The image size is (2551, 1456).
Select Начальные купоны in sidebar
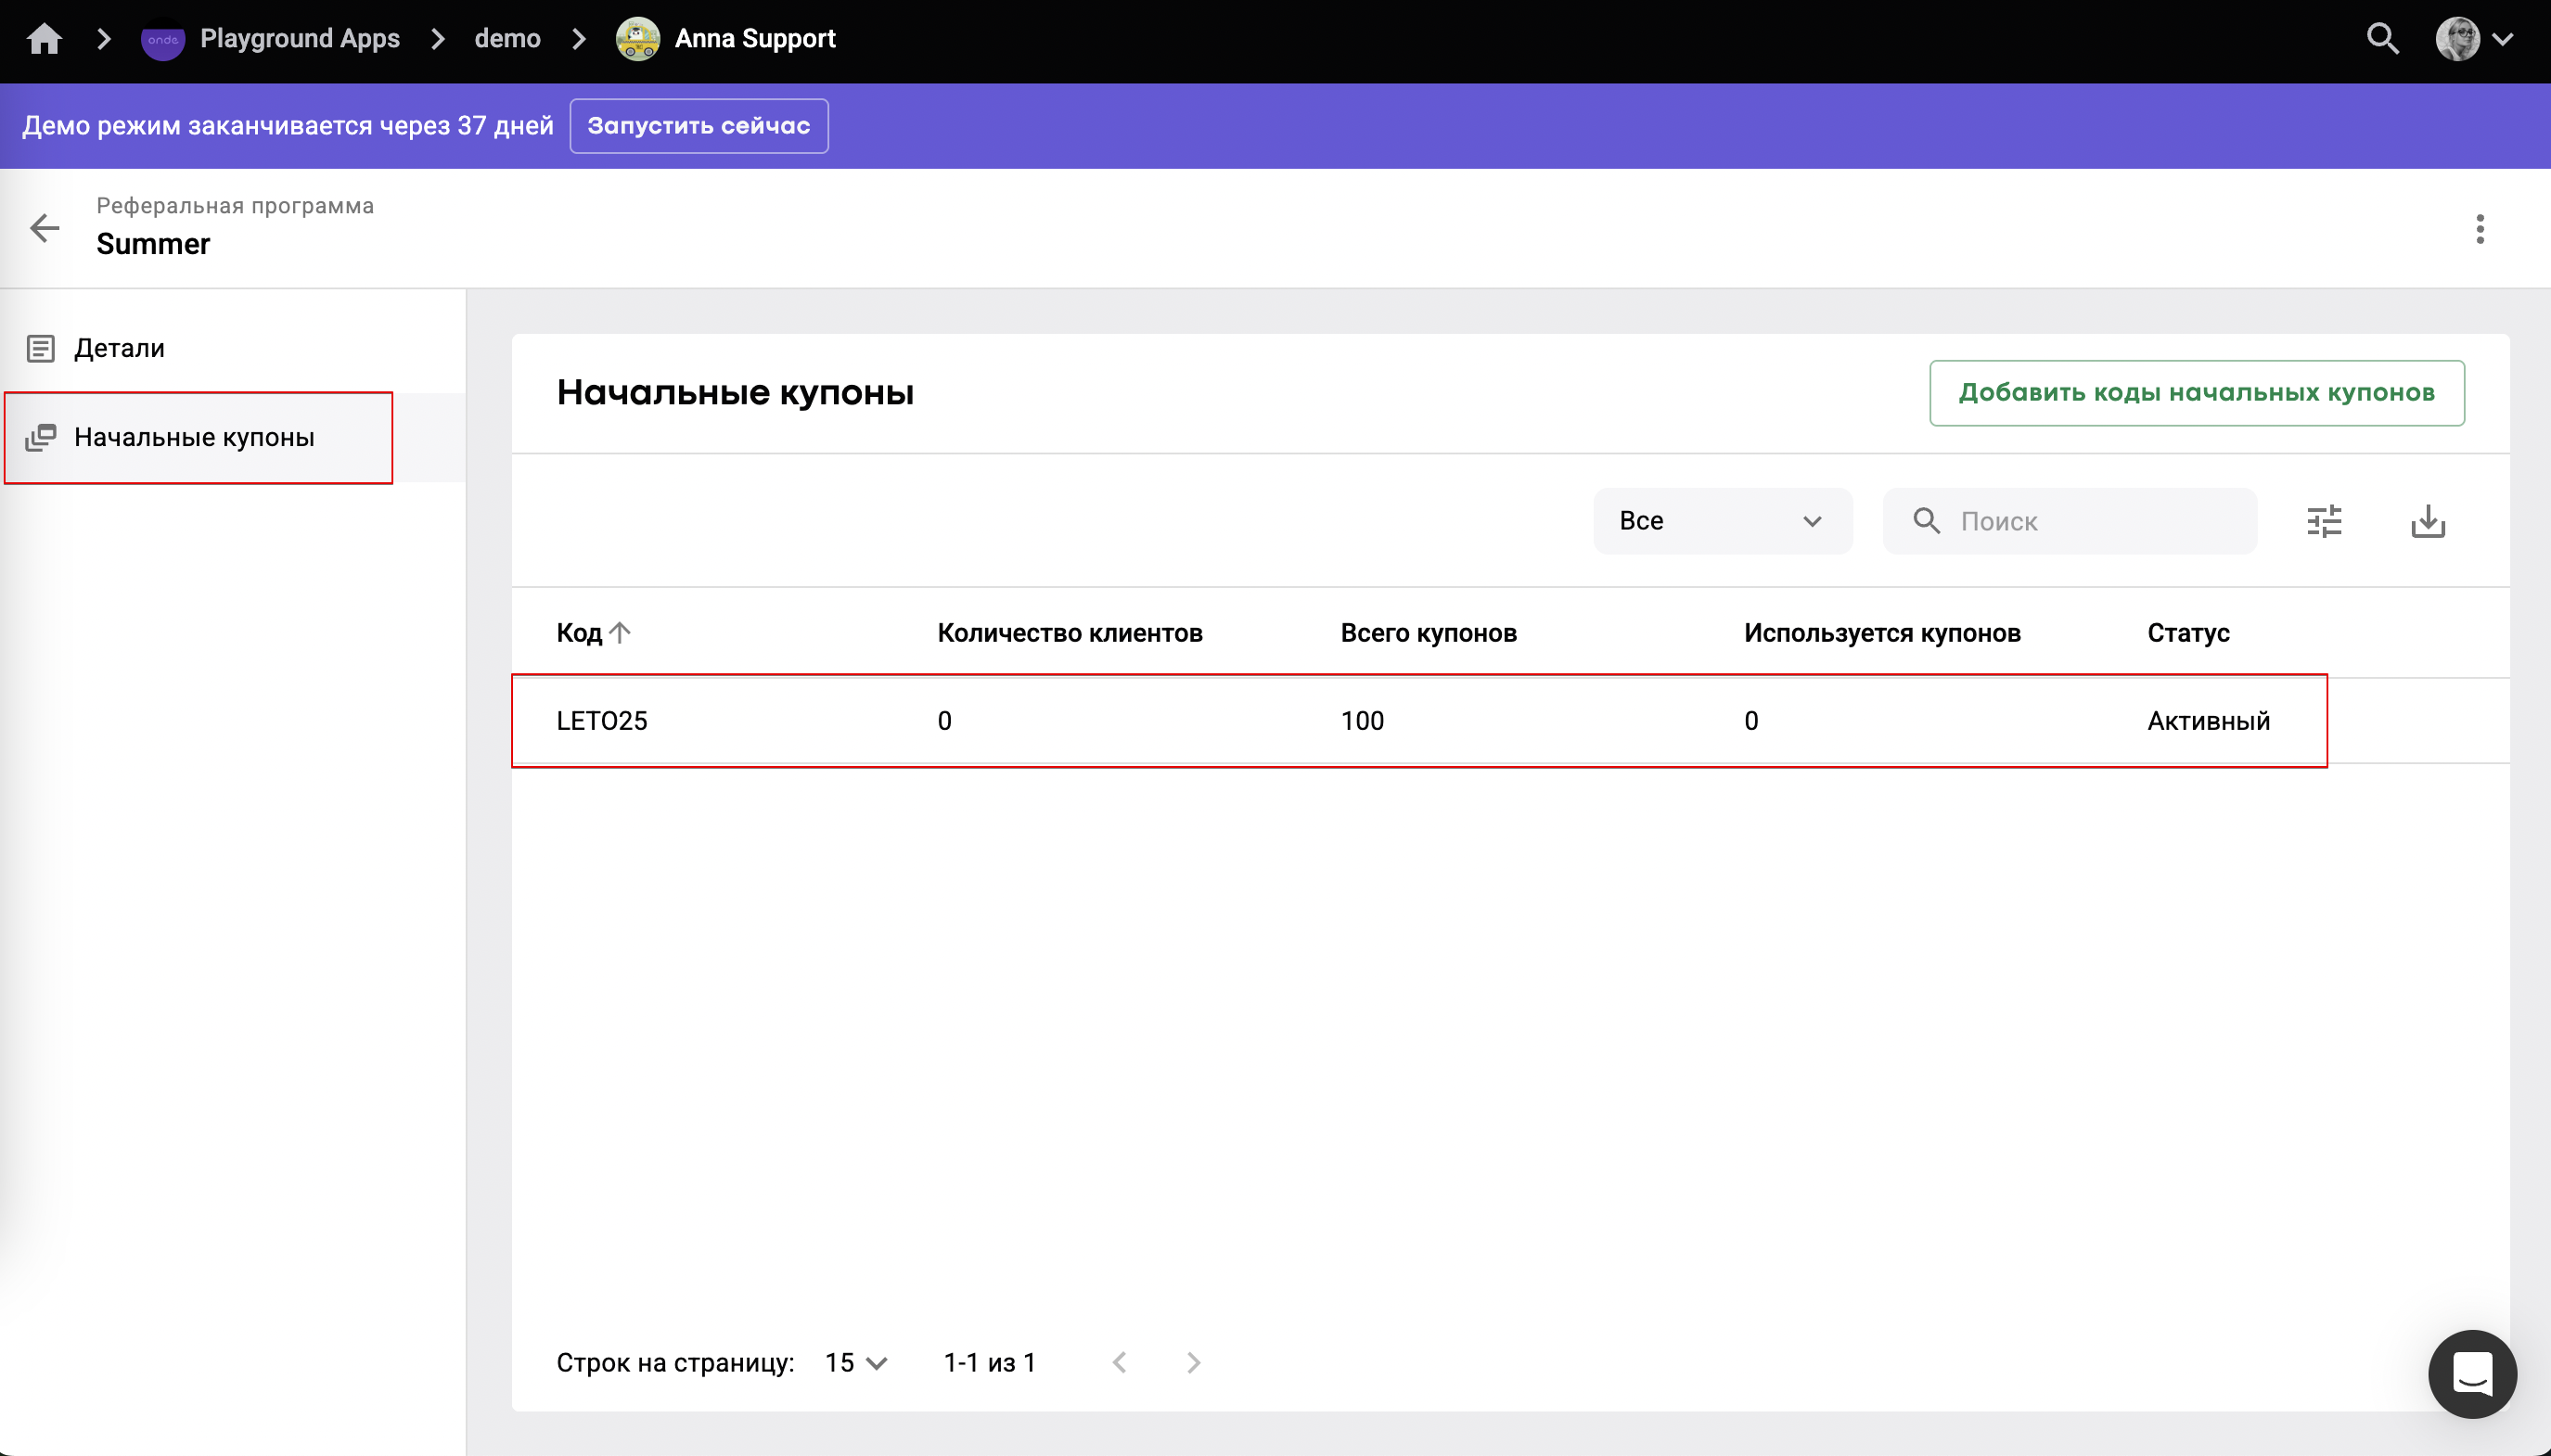[x=194, y=437]
